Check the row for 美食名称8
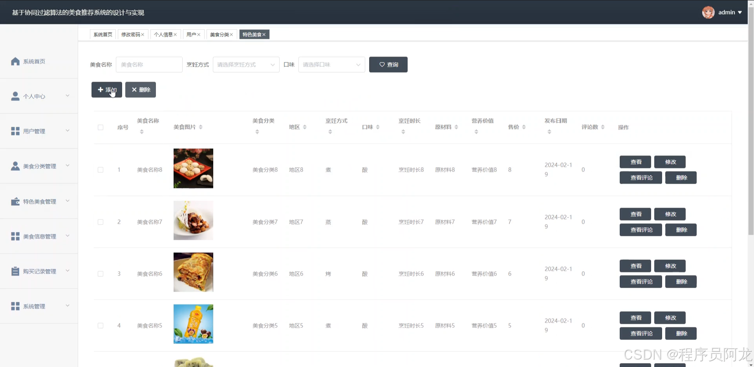The width and height of the screenshot is (754, 367). tap(101, 170)
